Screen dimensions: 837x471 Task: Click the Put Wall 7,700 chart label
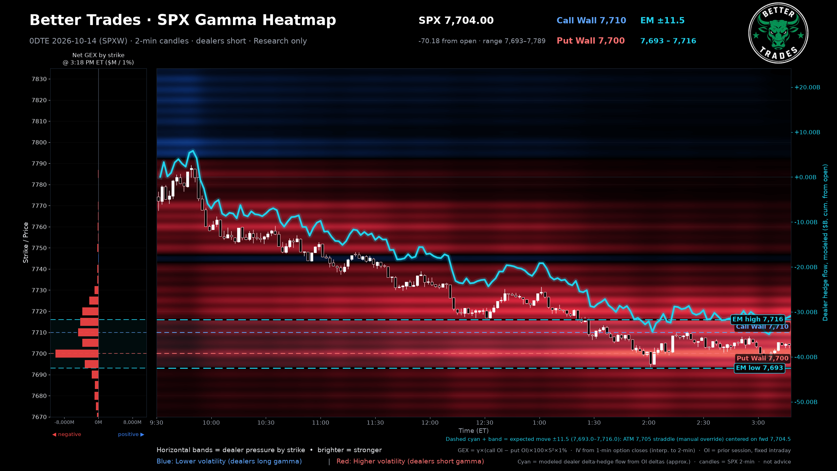762,358
